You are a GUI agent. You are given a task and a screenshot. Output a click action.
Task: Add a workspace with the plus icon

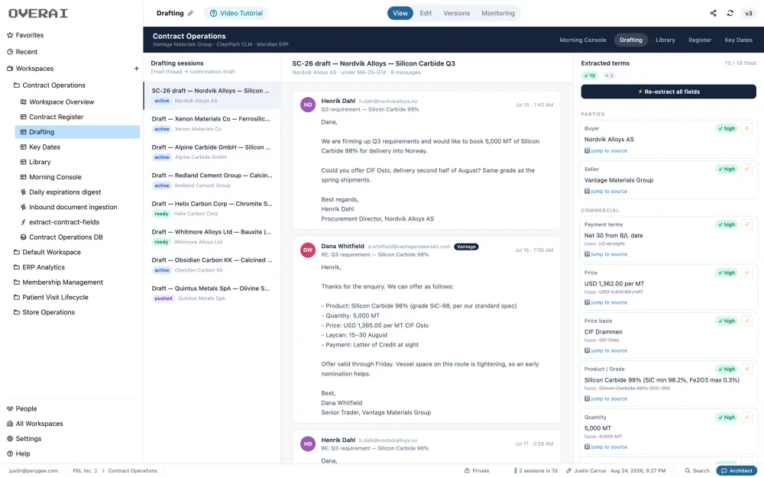tap(137, 69)
